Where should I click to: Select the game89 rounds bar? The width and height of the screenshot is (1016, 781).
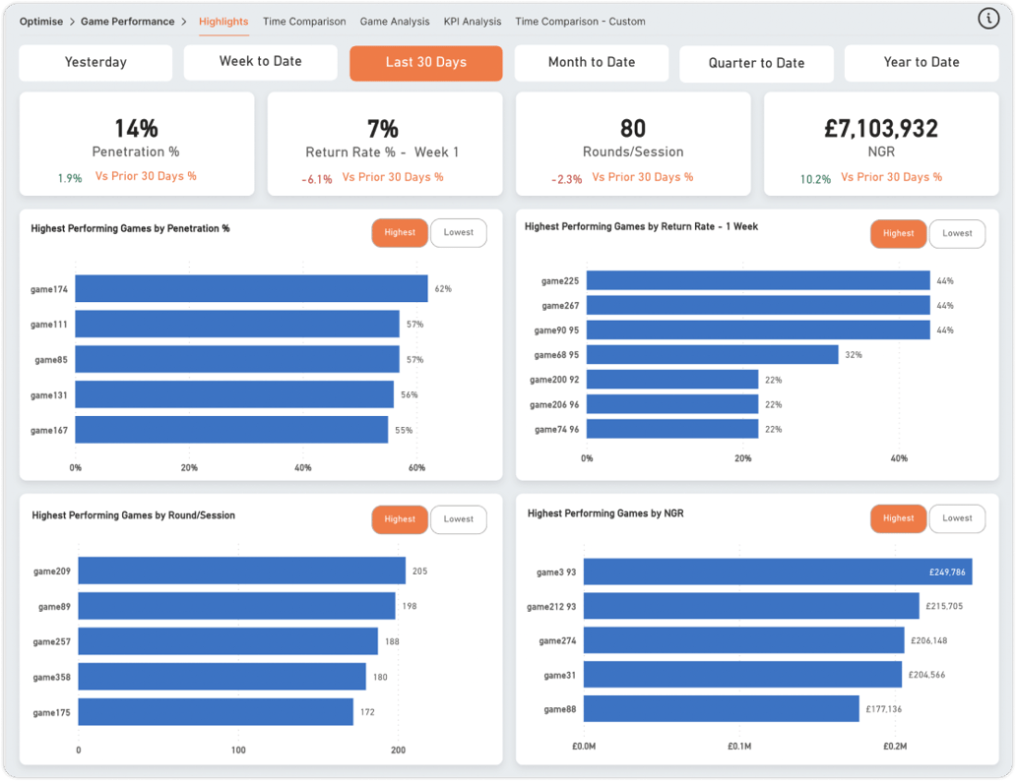pos(236,606)
